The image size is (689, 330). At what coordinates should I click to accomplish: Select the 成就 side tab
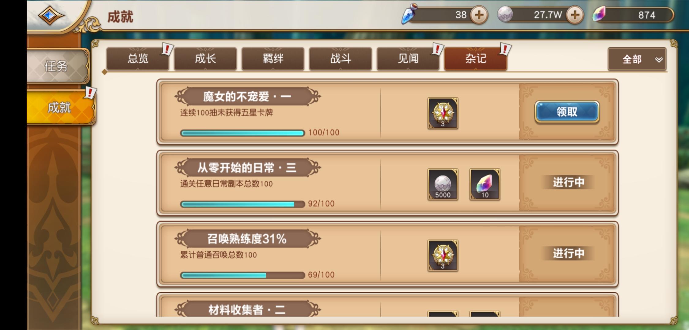click(60, 107)
